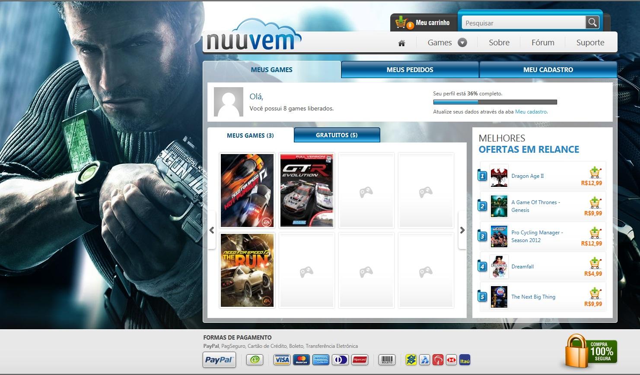
Task: Open the Dreamfall offer link
Action: tap(522, 267)
